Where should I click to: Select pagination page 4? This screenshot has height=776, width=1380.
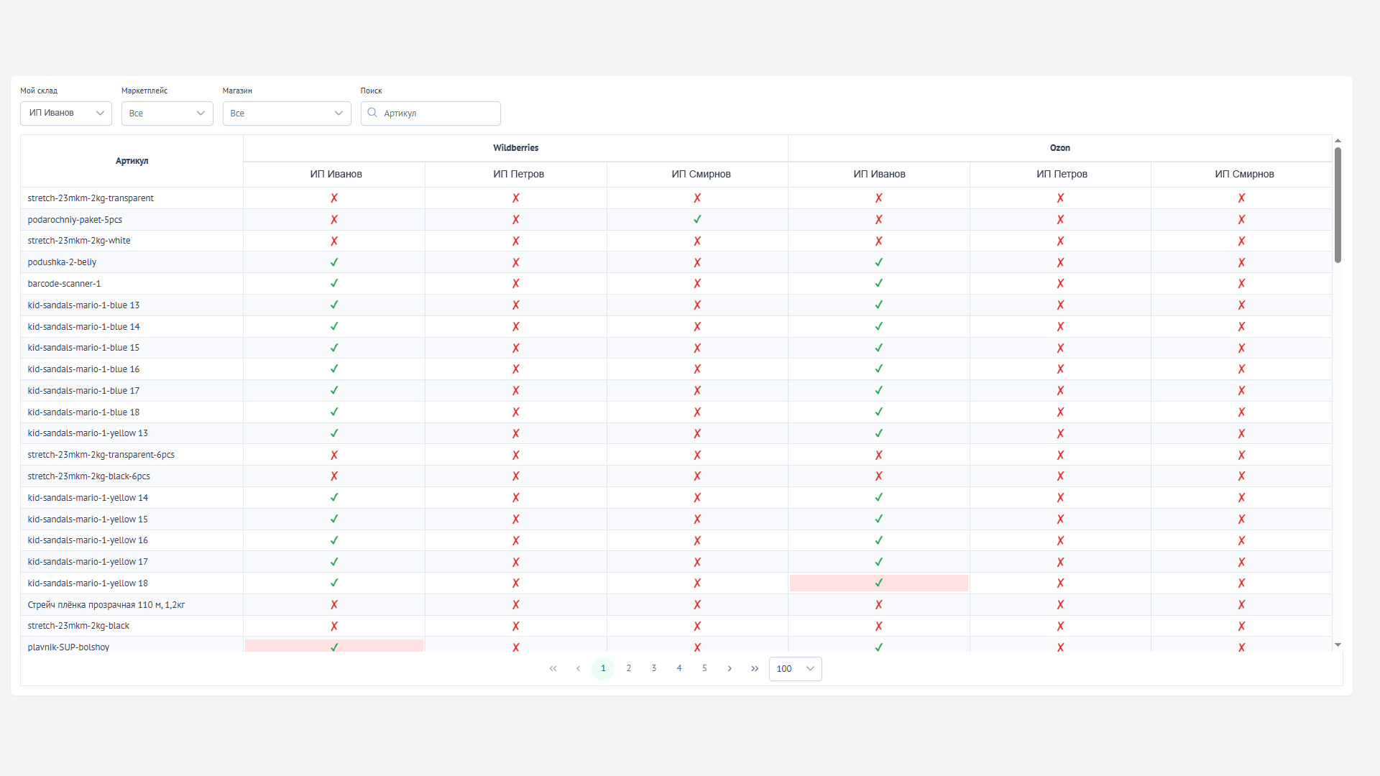point(679,669)
